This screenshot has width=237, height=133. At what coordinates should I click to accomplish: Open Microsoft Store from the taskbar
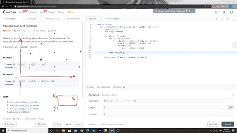pyautogui.click(x=70, y=130)
